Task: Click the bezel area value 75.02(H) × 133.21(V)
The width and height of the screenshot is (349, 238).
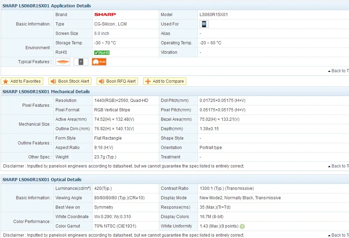Action: [x=220, y=119]
